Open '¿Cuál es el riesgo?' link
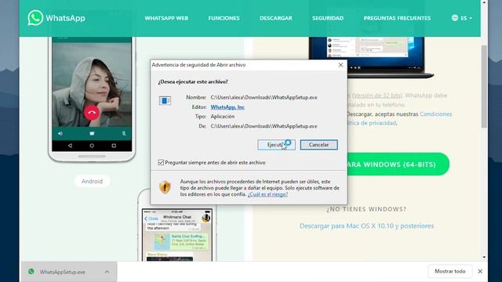This screenshot has height=282, width=502. (x=267, y=194)
